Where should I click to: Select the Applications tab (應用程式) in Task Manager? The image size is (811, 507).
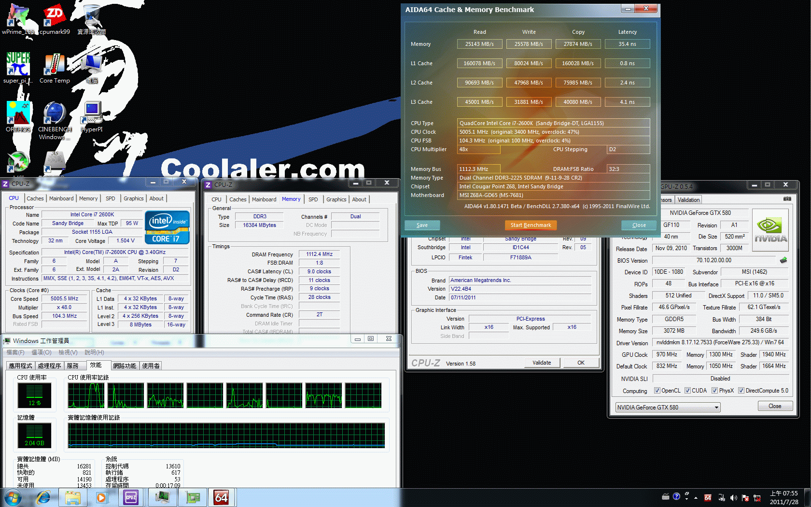[21, 366]
